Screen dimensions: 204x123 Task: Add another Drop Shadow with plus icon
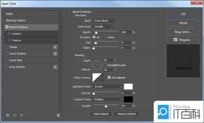pyautogui.click(x=55, y=67)
